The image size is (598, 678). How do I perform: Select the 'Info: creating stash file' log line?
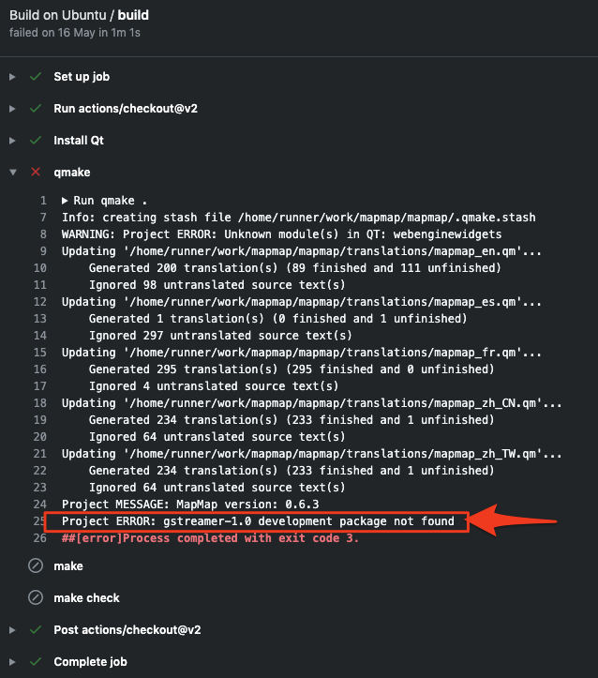(x=299, y=218)
